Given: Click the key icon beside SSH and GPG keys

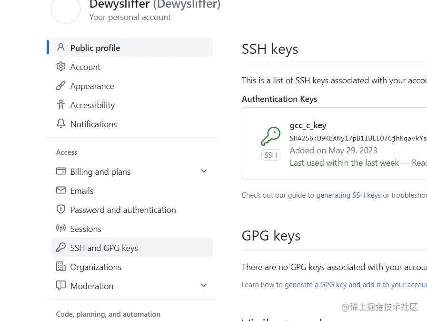Looking at the screenshot, I should coord(60,248).
